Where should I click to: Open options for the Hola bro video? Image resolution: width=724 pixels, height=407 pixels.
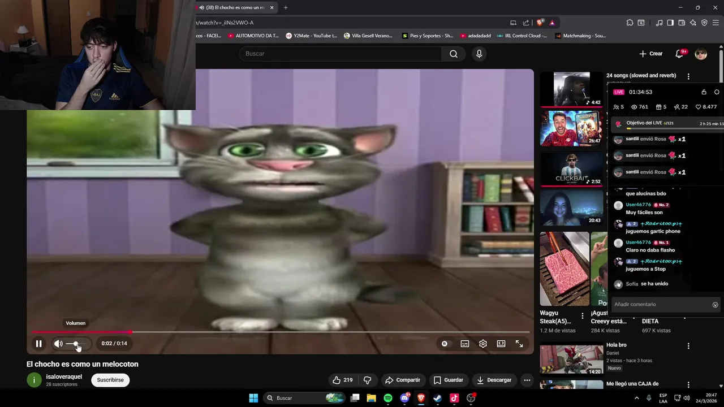(688, 346)
